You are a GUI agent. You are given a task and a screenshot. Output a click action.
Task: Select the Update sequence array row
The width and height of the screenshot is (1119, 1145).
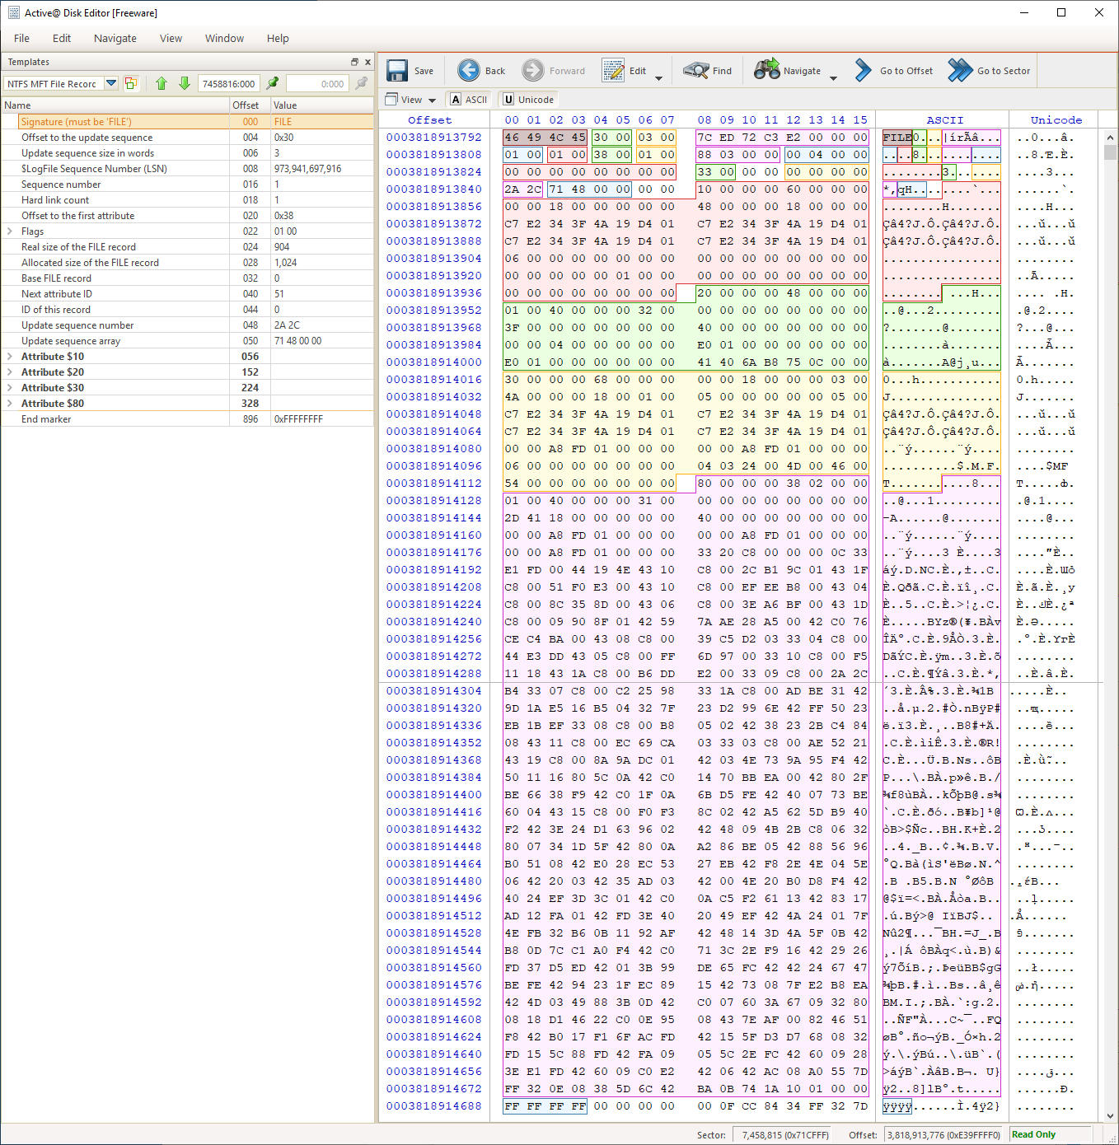click(x=188, y=341)
